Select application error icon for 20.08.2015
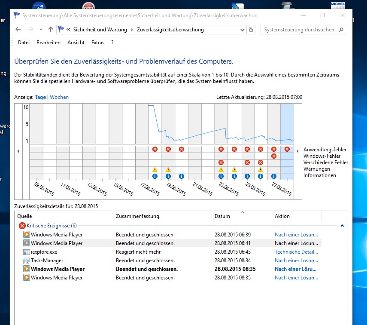The image size is (367, 325). (182, 149)
